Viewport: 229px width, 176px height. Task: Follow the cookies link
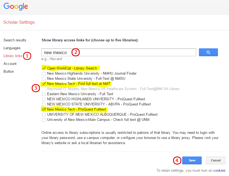[x=219, y=171]
